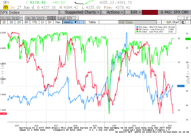
Task: Click the SPX ticker label in header
Action: (6, 3)
